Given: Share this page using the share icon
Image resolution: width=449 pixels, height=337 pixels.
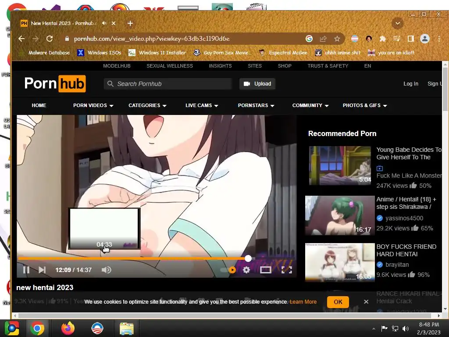Looking at the screenshot, I should (x=323, y=39).
